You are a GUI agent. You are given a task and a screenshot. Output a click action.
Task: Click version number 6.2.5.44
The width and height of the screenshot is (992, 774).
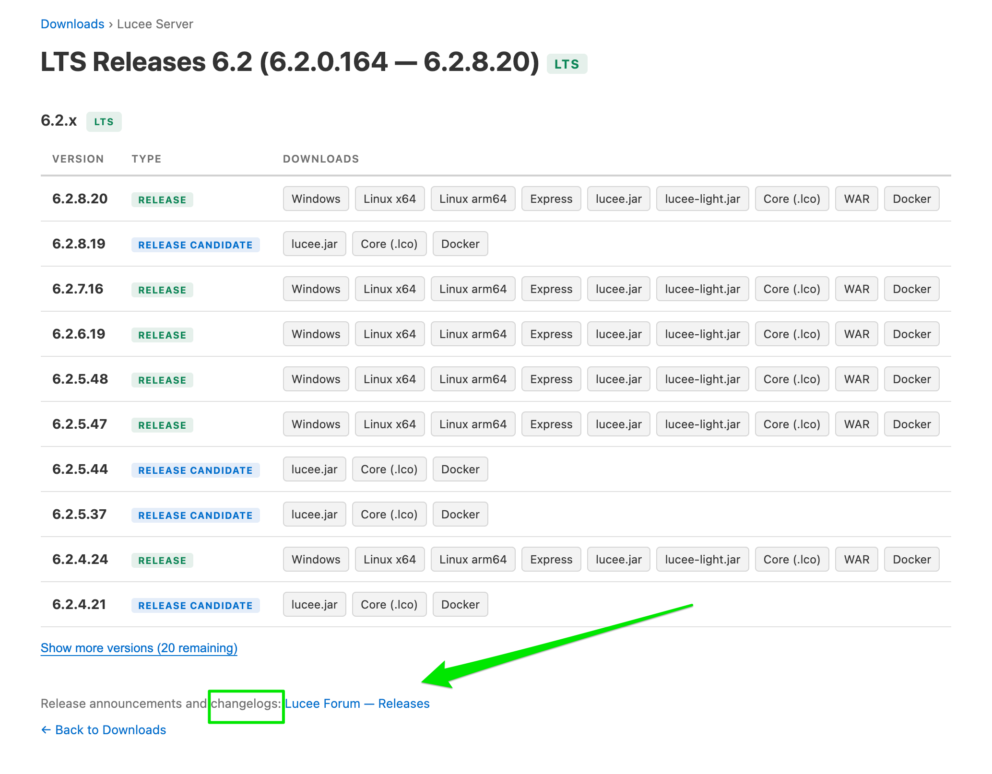80,469
